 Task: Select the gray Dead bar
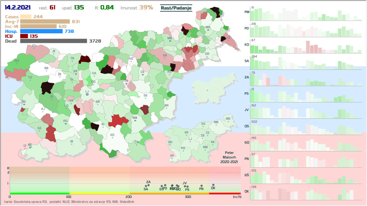point(53,41)
